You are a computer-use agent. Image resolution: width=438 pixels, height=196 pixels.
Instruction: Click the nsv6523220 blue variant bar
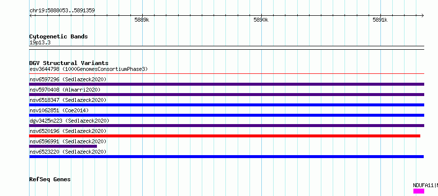tap(226, 157)
